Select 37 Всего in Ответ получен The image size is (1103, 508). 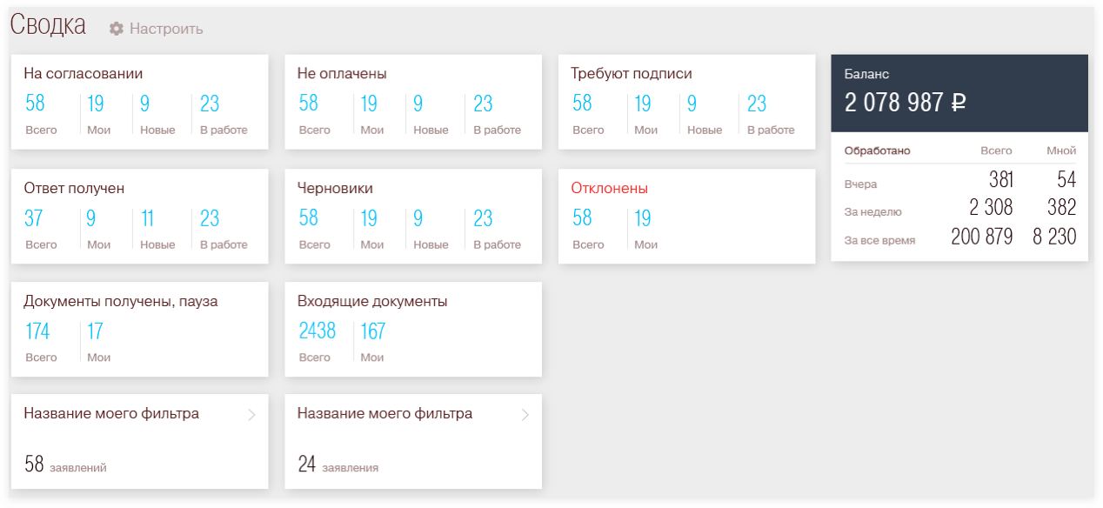coord(41,229)
